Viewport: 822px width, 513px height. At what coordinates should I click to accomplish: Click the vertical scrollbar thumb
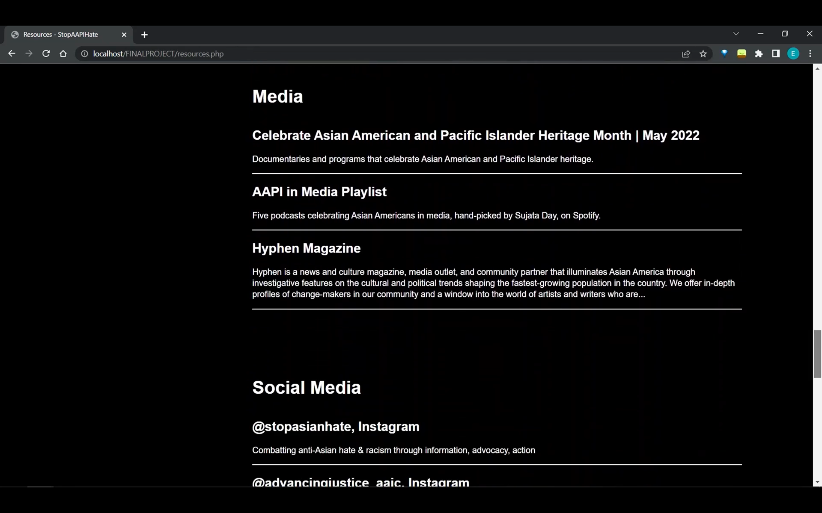tap(817, 354)
